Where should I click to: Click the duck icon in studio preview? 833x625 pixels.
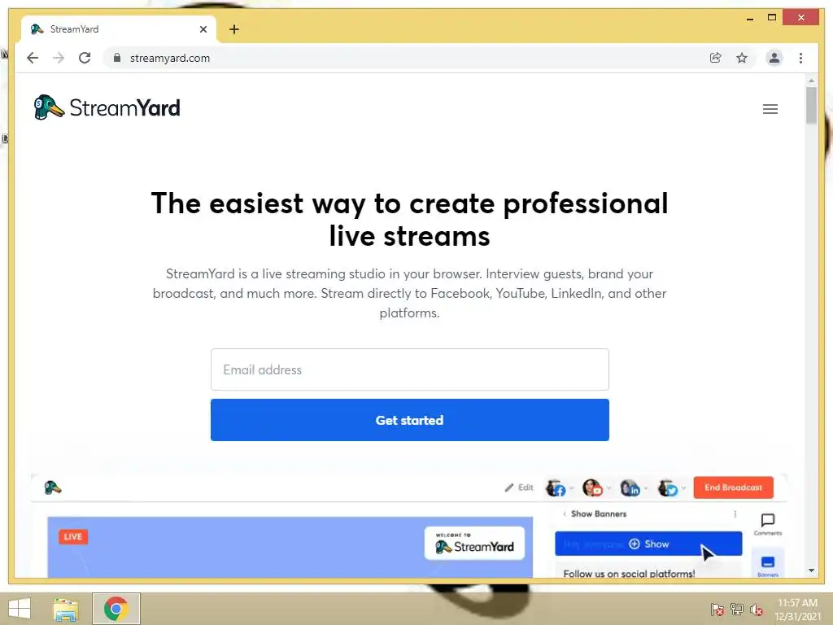[x=53, y=487]
